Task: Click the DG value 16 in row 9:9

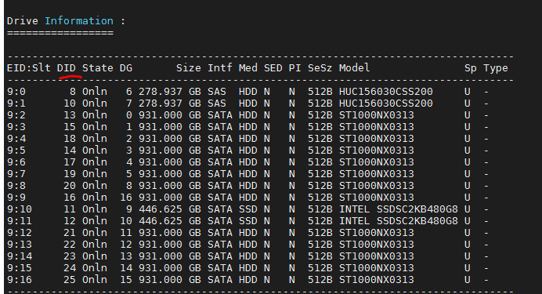Action: [126, 198]
